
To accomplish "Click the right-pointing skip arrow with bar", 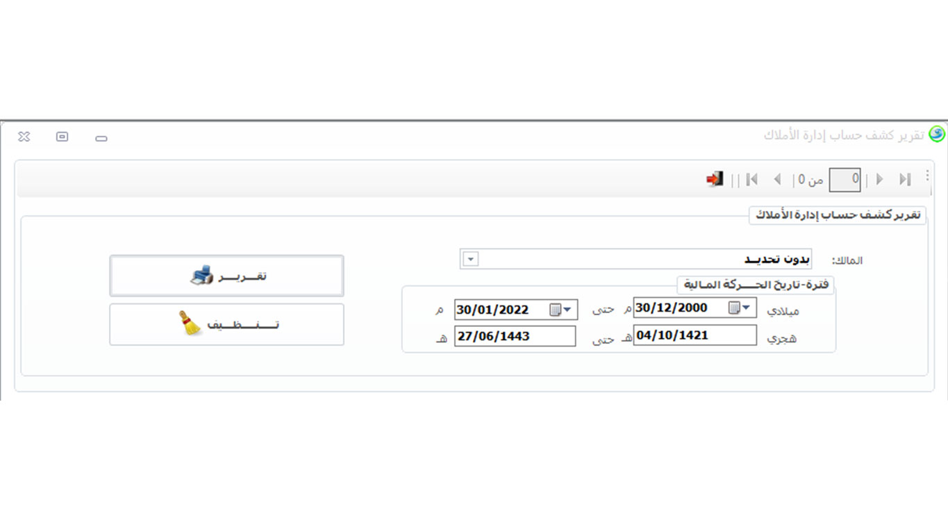I will (x=904, y=179).
